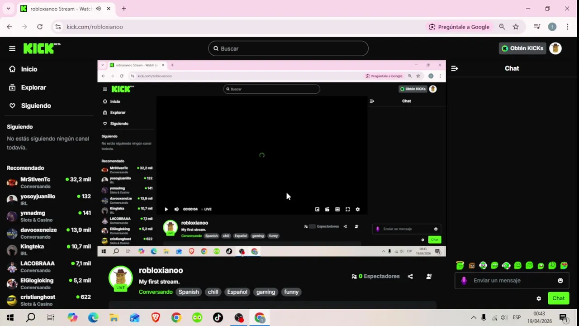Insert the angel halo emote
Screen dimensions: 579x326
[460, 265]
